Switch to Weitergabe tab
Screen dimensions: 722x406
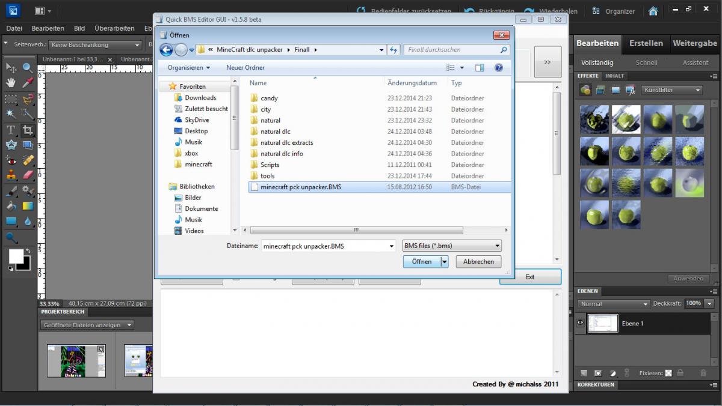pos(695,43)
